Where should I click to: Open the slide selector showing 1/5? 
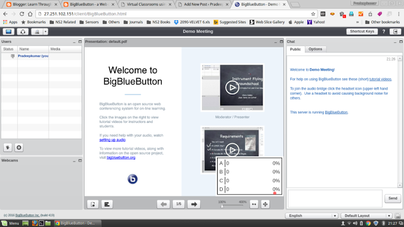(179, 204)
